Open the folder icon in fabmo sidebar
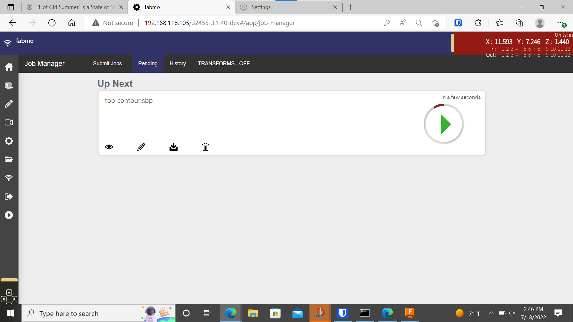The image size is (573, 322). (x=9, y=160)
